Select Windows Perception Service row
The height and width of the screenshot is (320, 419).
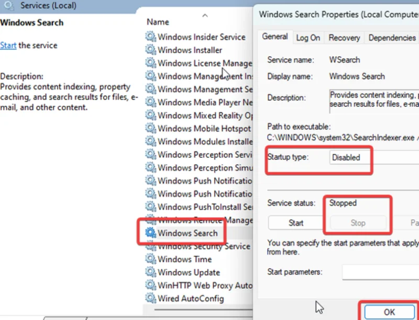[x=199, y=154]
